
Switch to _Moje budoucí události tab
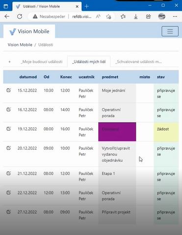click(42, 62)
